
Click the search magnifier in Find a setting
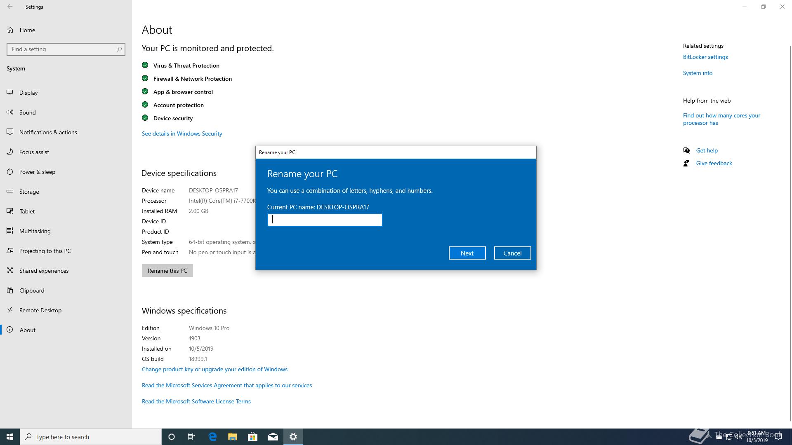119,49
